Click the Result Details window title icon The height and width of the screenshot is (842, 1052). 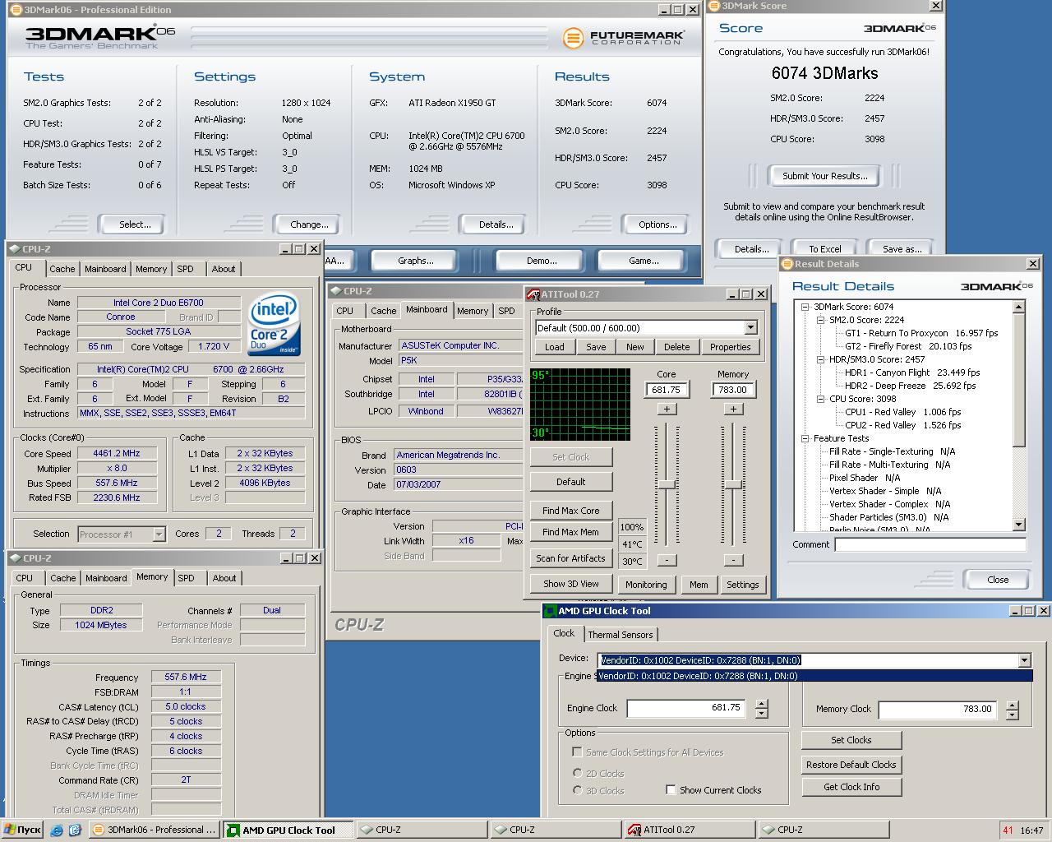point(787,264)
